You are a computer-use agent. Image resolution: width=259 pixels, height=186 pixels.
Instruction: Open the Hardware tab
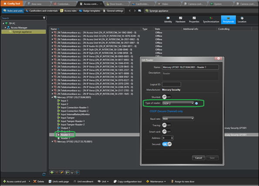pyautogui.click(x=180, y=20)
